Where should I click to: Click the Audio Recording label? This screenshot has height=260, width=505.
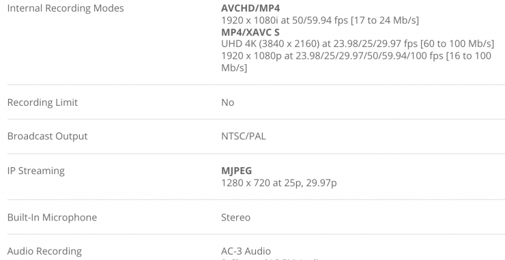tap(44, 251)
